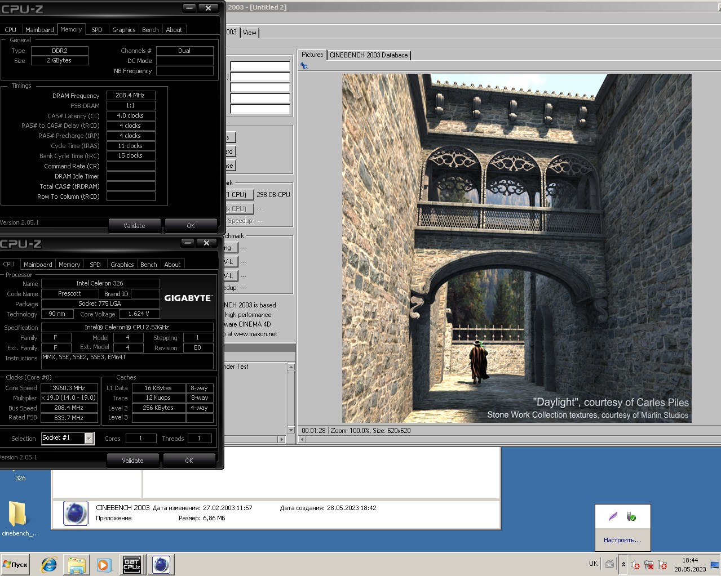Click Safely Remove Hardware icon in tray popup
721x576 pixels.
(631, 516)
